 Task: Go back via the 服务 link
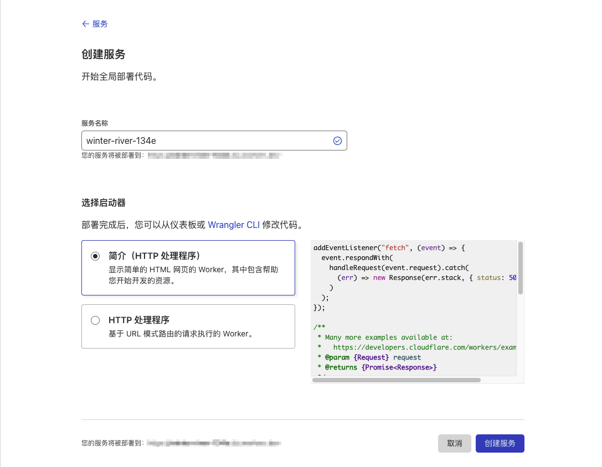[95, 24]
